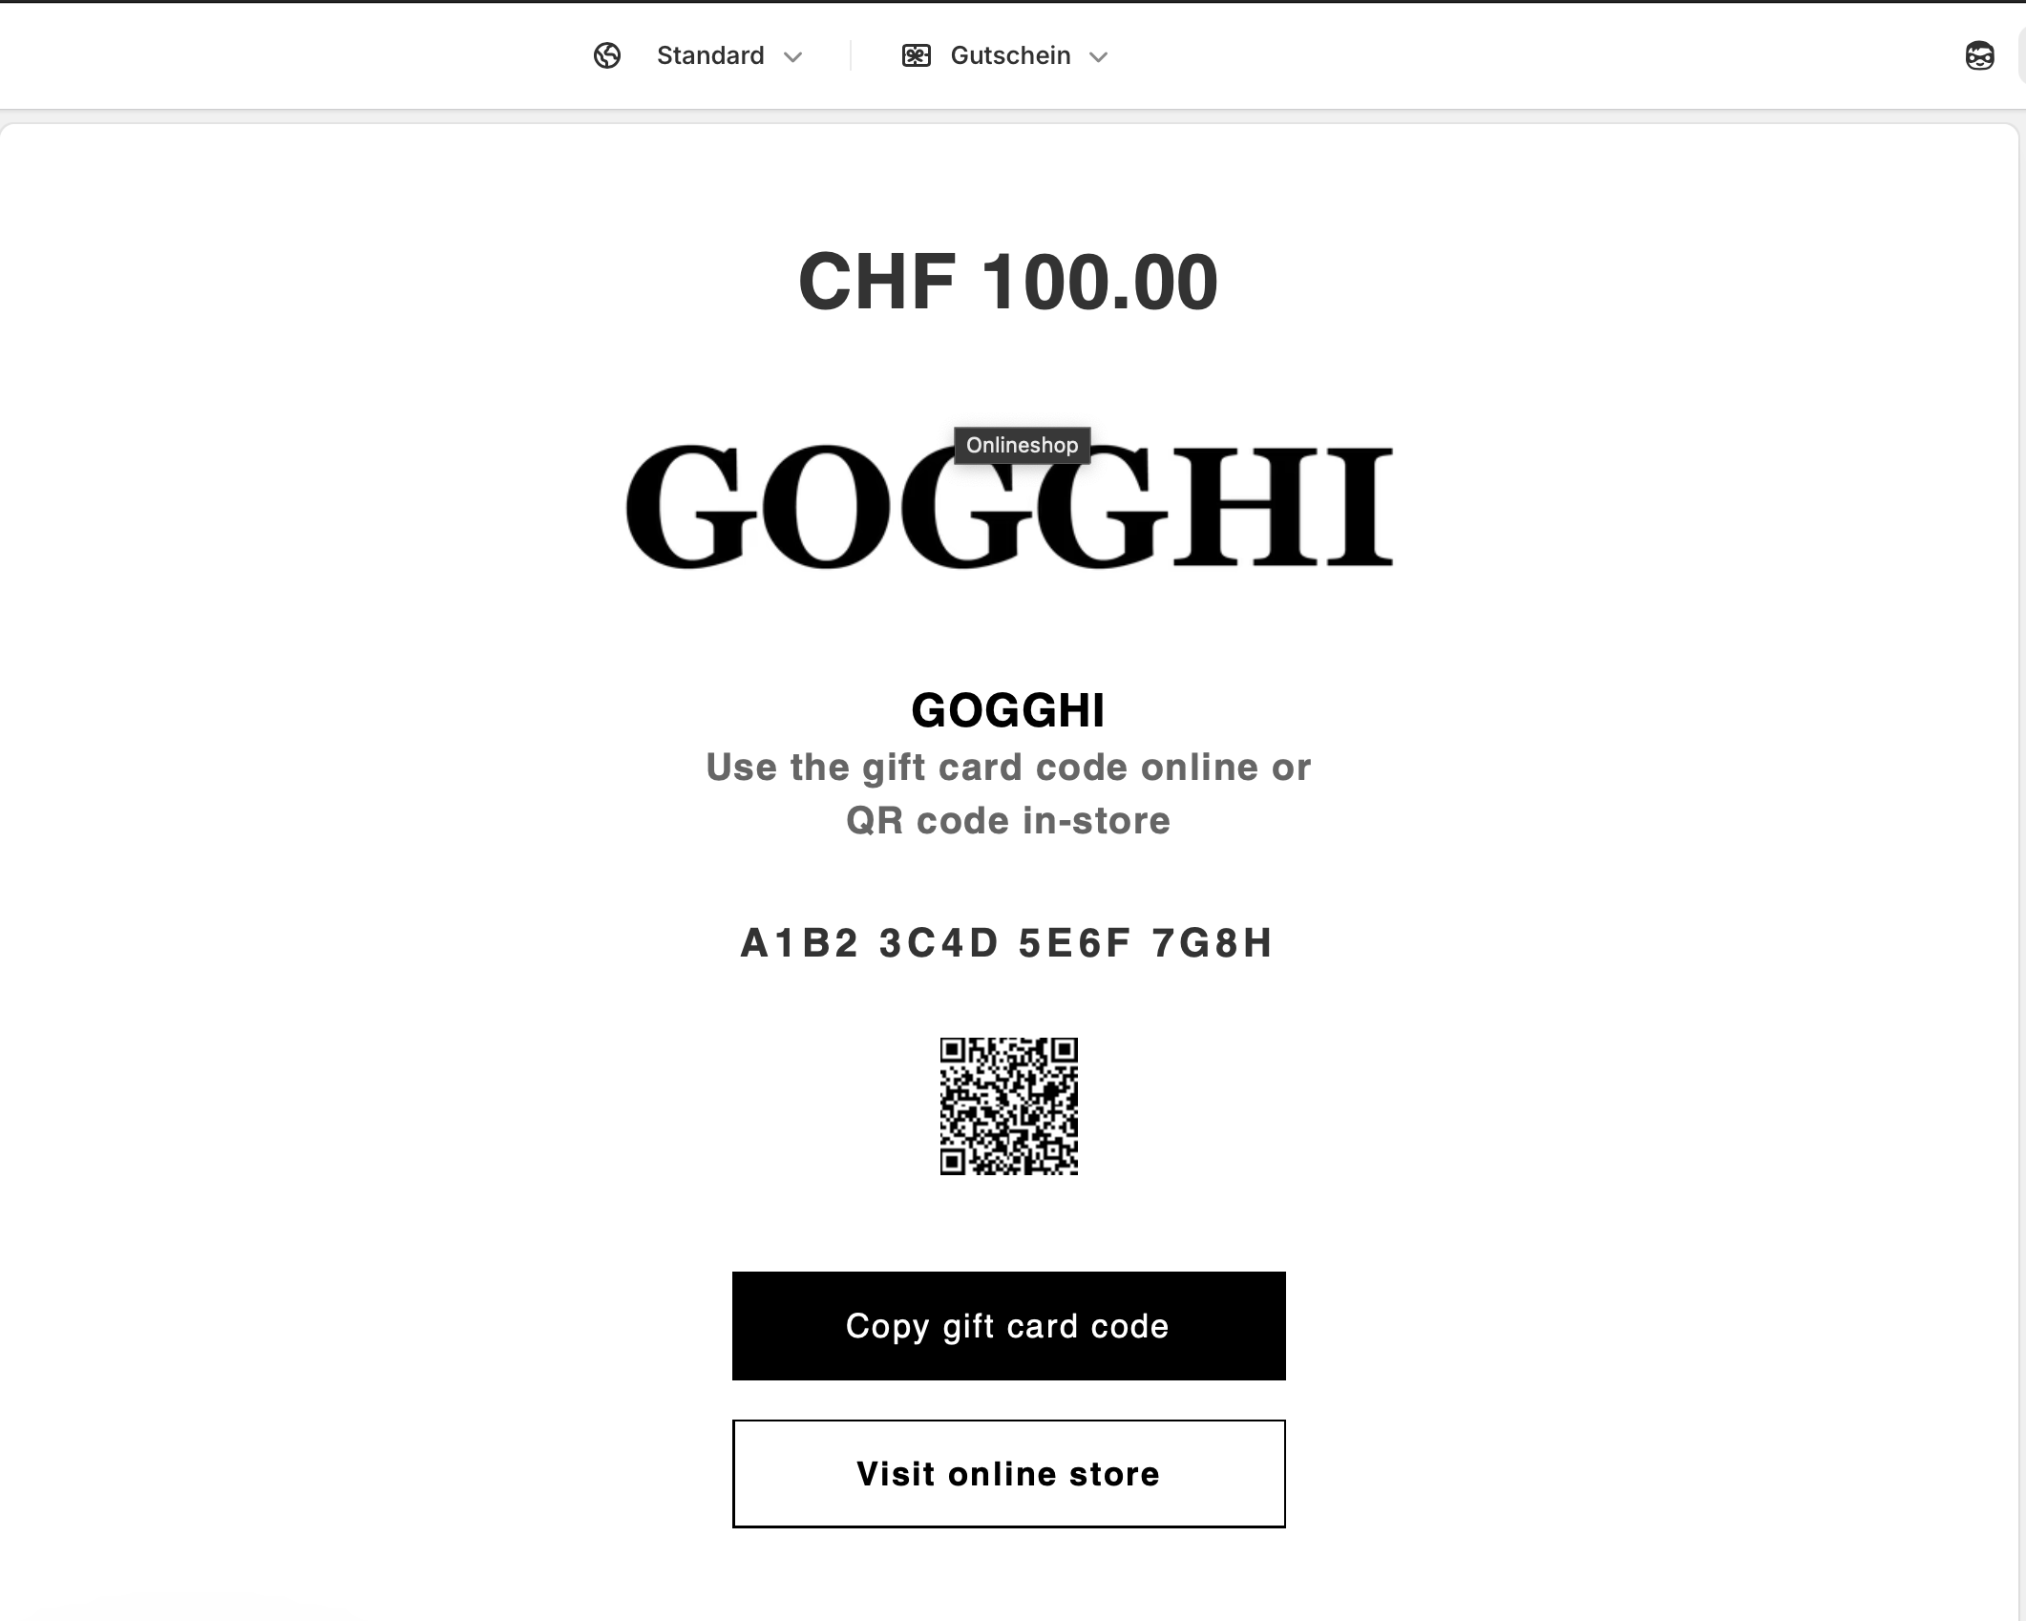The height and width of the screenshot is (1621, 2026).
Task: Click the CHF 100.00 amount heading
Action: [x=1008, y=283]
